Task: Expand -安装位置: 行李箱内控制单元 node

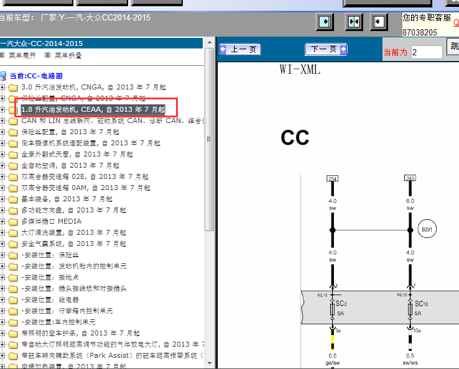Action: [2, 311]
